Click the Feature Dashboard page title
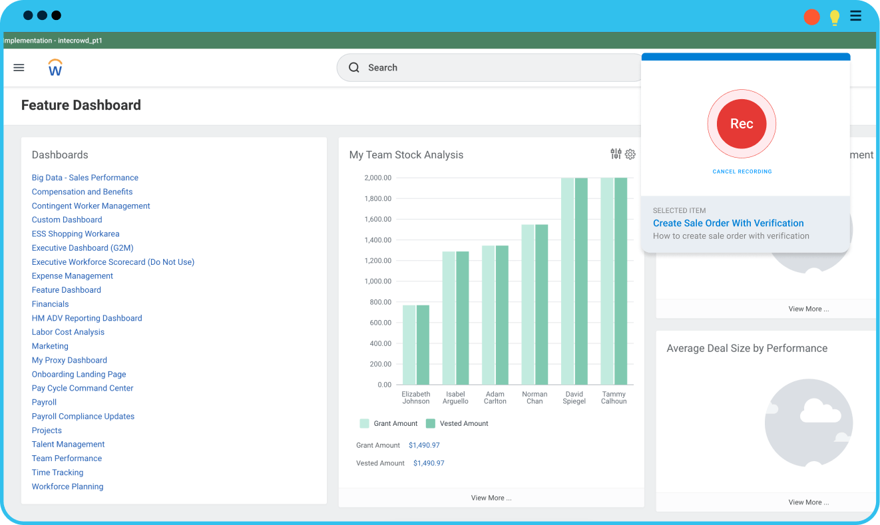This screenshot has width=880, height=525. (81, 105)
